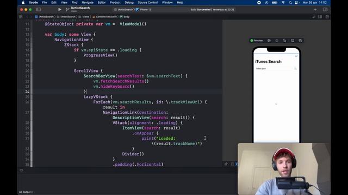Click on ProgressView() in code
Image resolution: width=348 pixels, height=195 pixels.
tap(100, 55)
